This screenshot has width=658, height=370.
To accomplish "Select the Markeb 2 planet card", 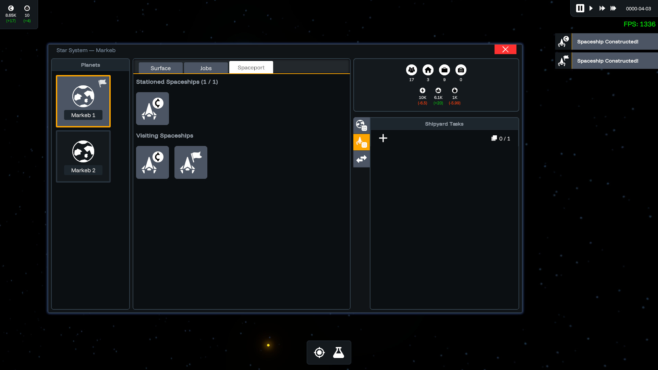I will pyautogui.click(x=83, y=156).
